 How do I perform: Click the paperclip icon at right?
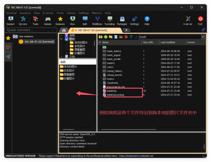[x=203, y=30]
